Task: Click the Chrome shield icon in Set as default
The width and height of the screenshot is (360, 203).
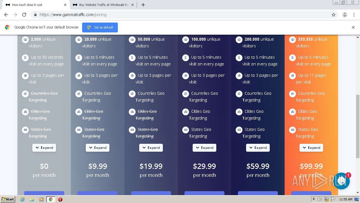Action: tap(89, 27)
